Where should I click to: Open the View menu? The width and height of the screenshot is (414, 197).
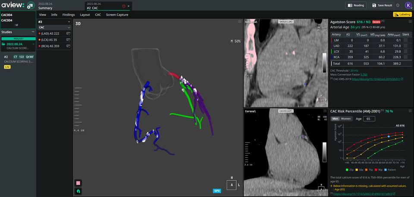[43, 15]
